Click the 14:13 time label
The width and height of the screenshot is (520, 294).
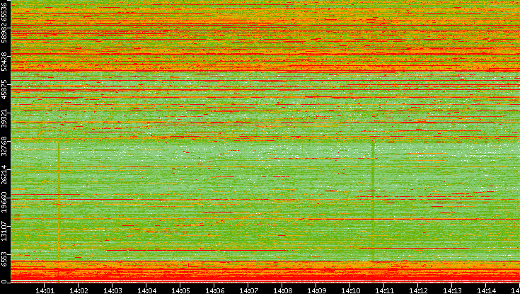pos(453,290)
